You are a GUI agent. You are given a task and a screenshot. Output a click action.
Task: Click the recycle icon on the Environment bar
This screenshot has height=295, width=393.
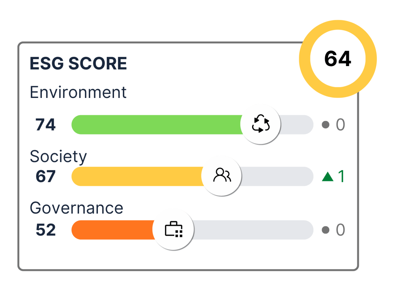261,124
